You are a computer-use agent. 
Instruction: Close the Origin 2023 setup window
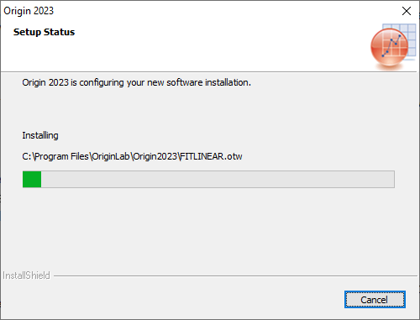[x=407, y=11]
